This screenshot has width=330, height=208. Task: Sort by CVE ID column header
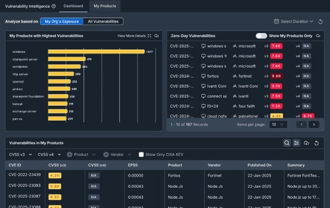(15, 165)
